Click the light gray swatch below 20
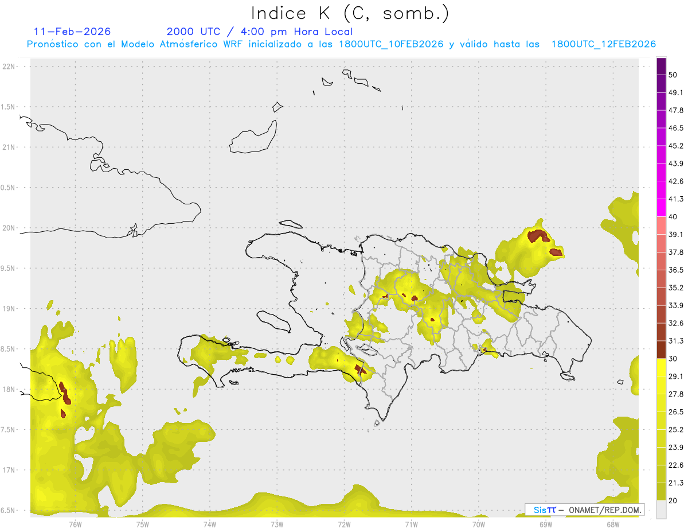The width and height of the screenshot is (688, 532). click(661, 509)
